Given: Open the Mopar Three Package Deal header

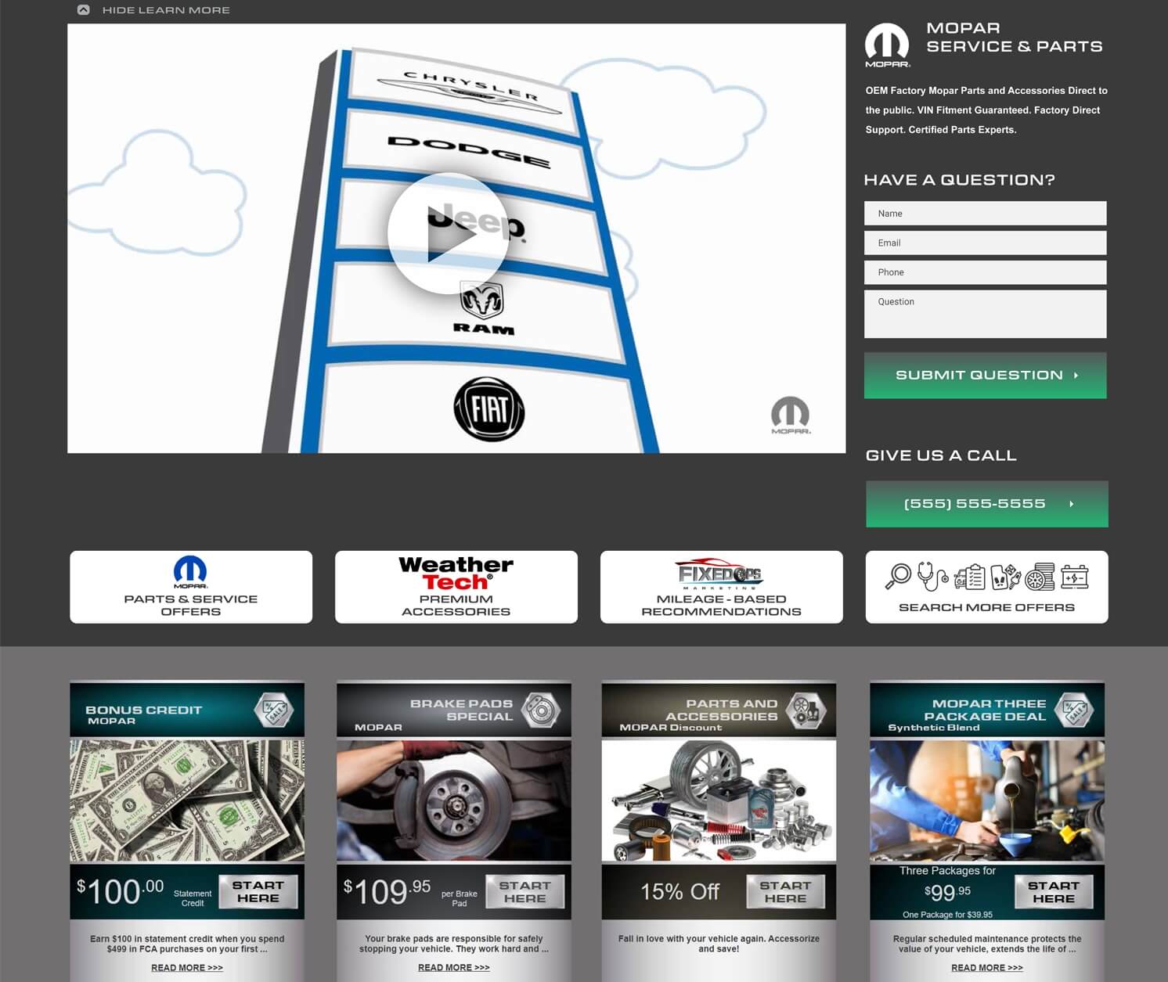Looking at the screenshot, I should point(987,710).
